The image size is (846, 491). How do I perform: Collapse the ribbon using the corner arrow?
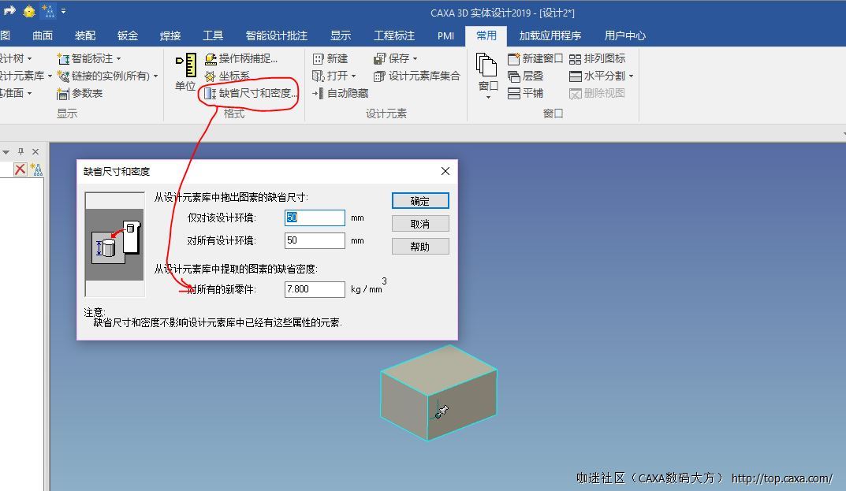[x=844, y=133]
